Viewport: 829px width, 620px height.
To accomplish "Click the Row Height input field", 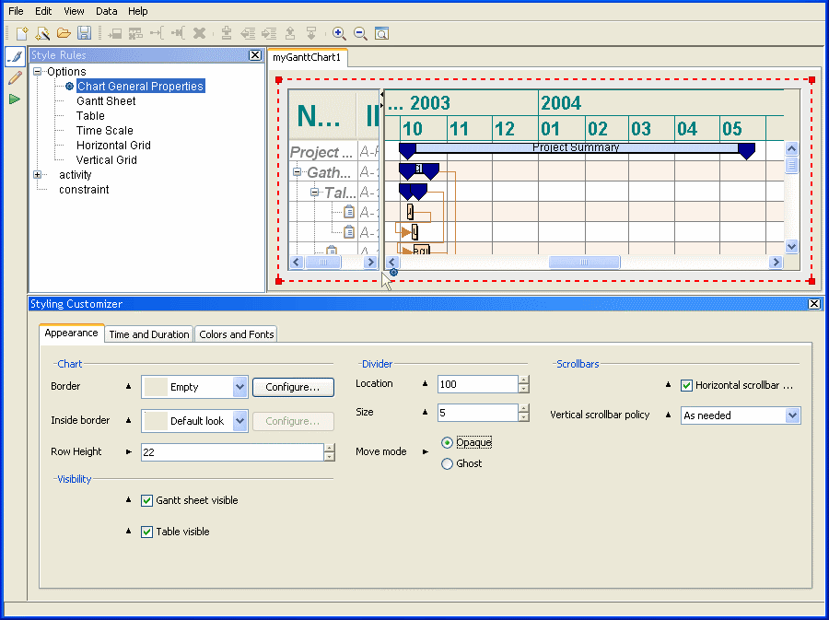I will (230, 452).
